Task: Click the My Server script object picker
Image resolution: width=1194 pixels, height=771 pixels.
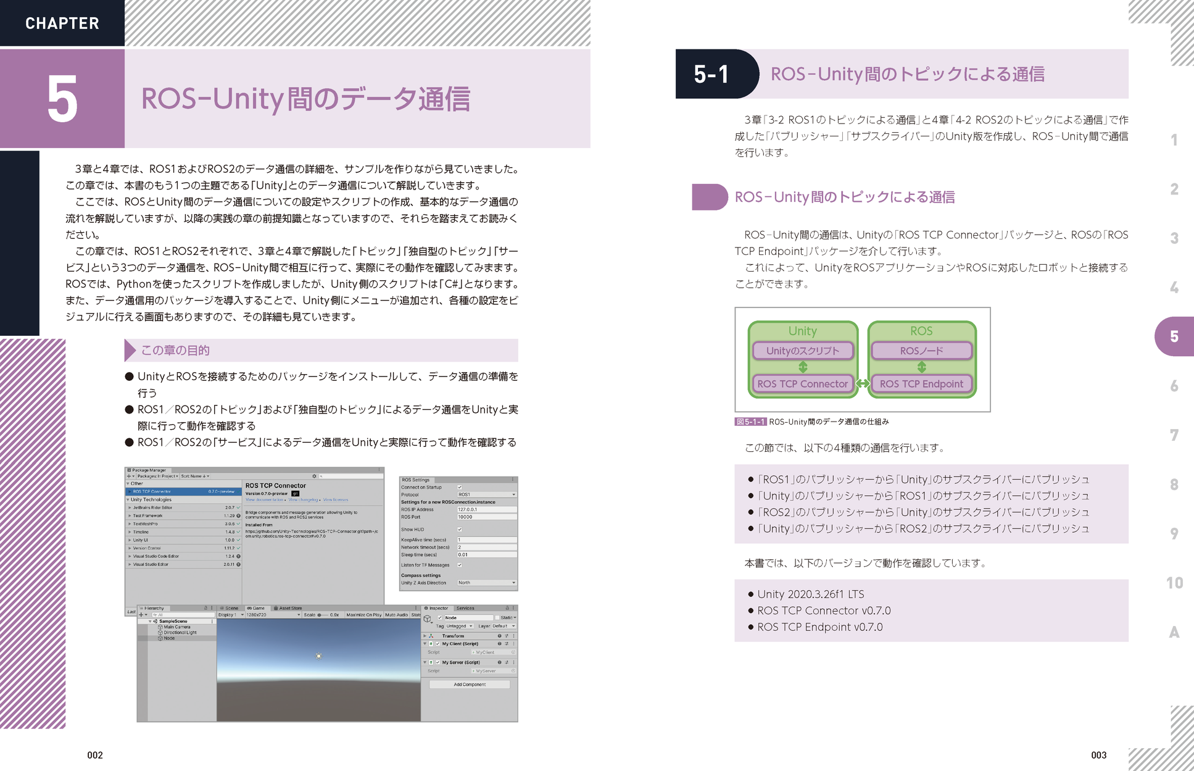Action: (513, 671)
